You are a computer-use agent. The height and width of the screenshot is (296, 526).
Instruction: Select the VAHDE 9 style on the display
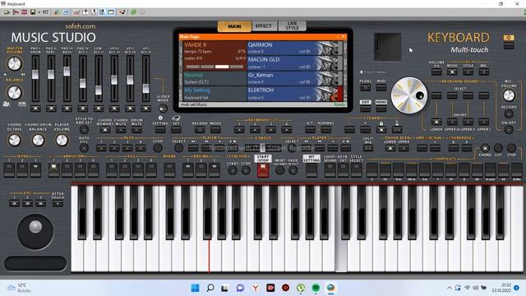(215, 55)
